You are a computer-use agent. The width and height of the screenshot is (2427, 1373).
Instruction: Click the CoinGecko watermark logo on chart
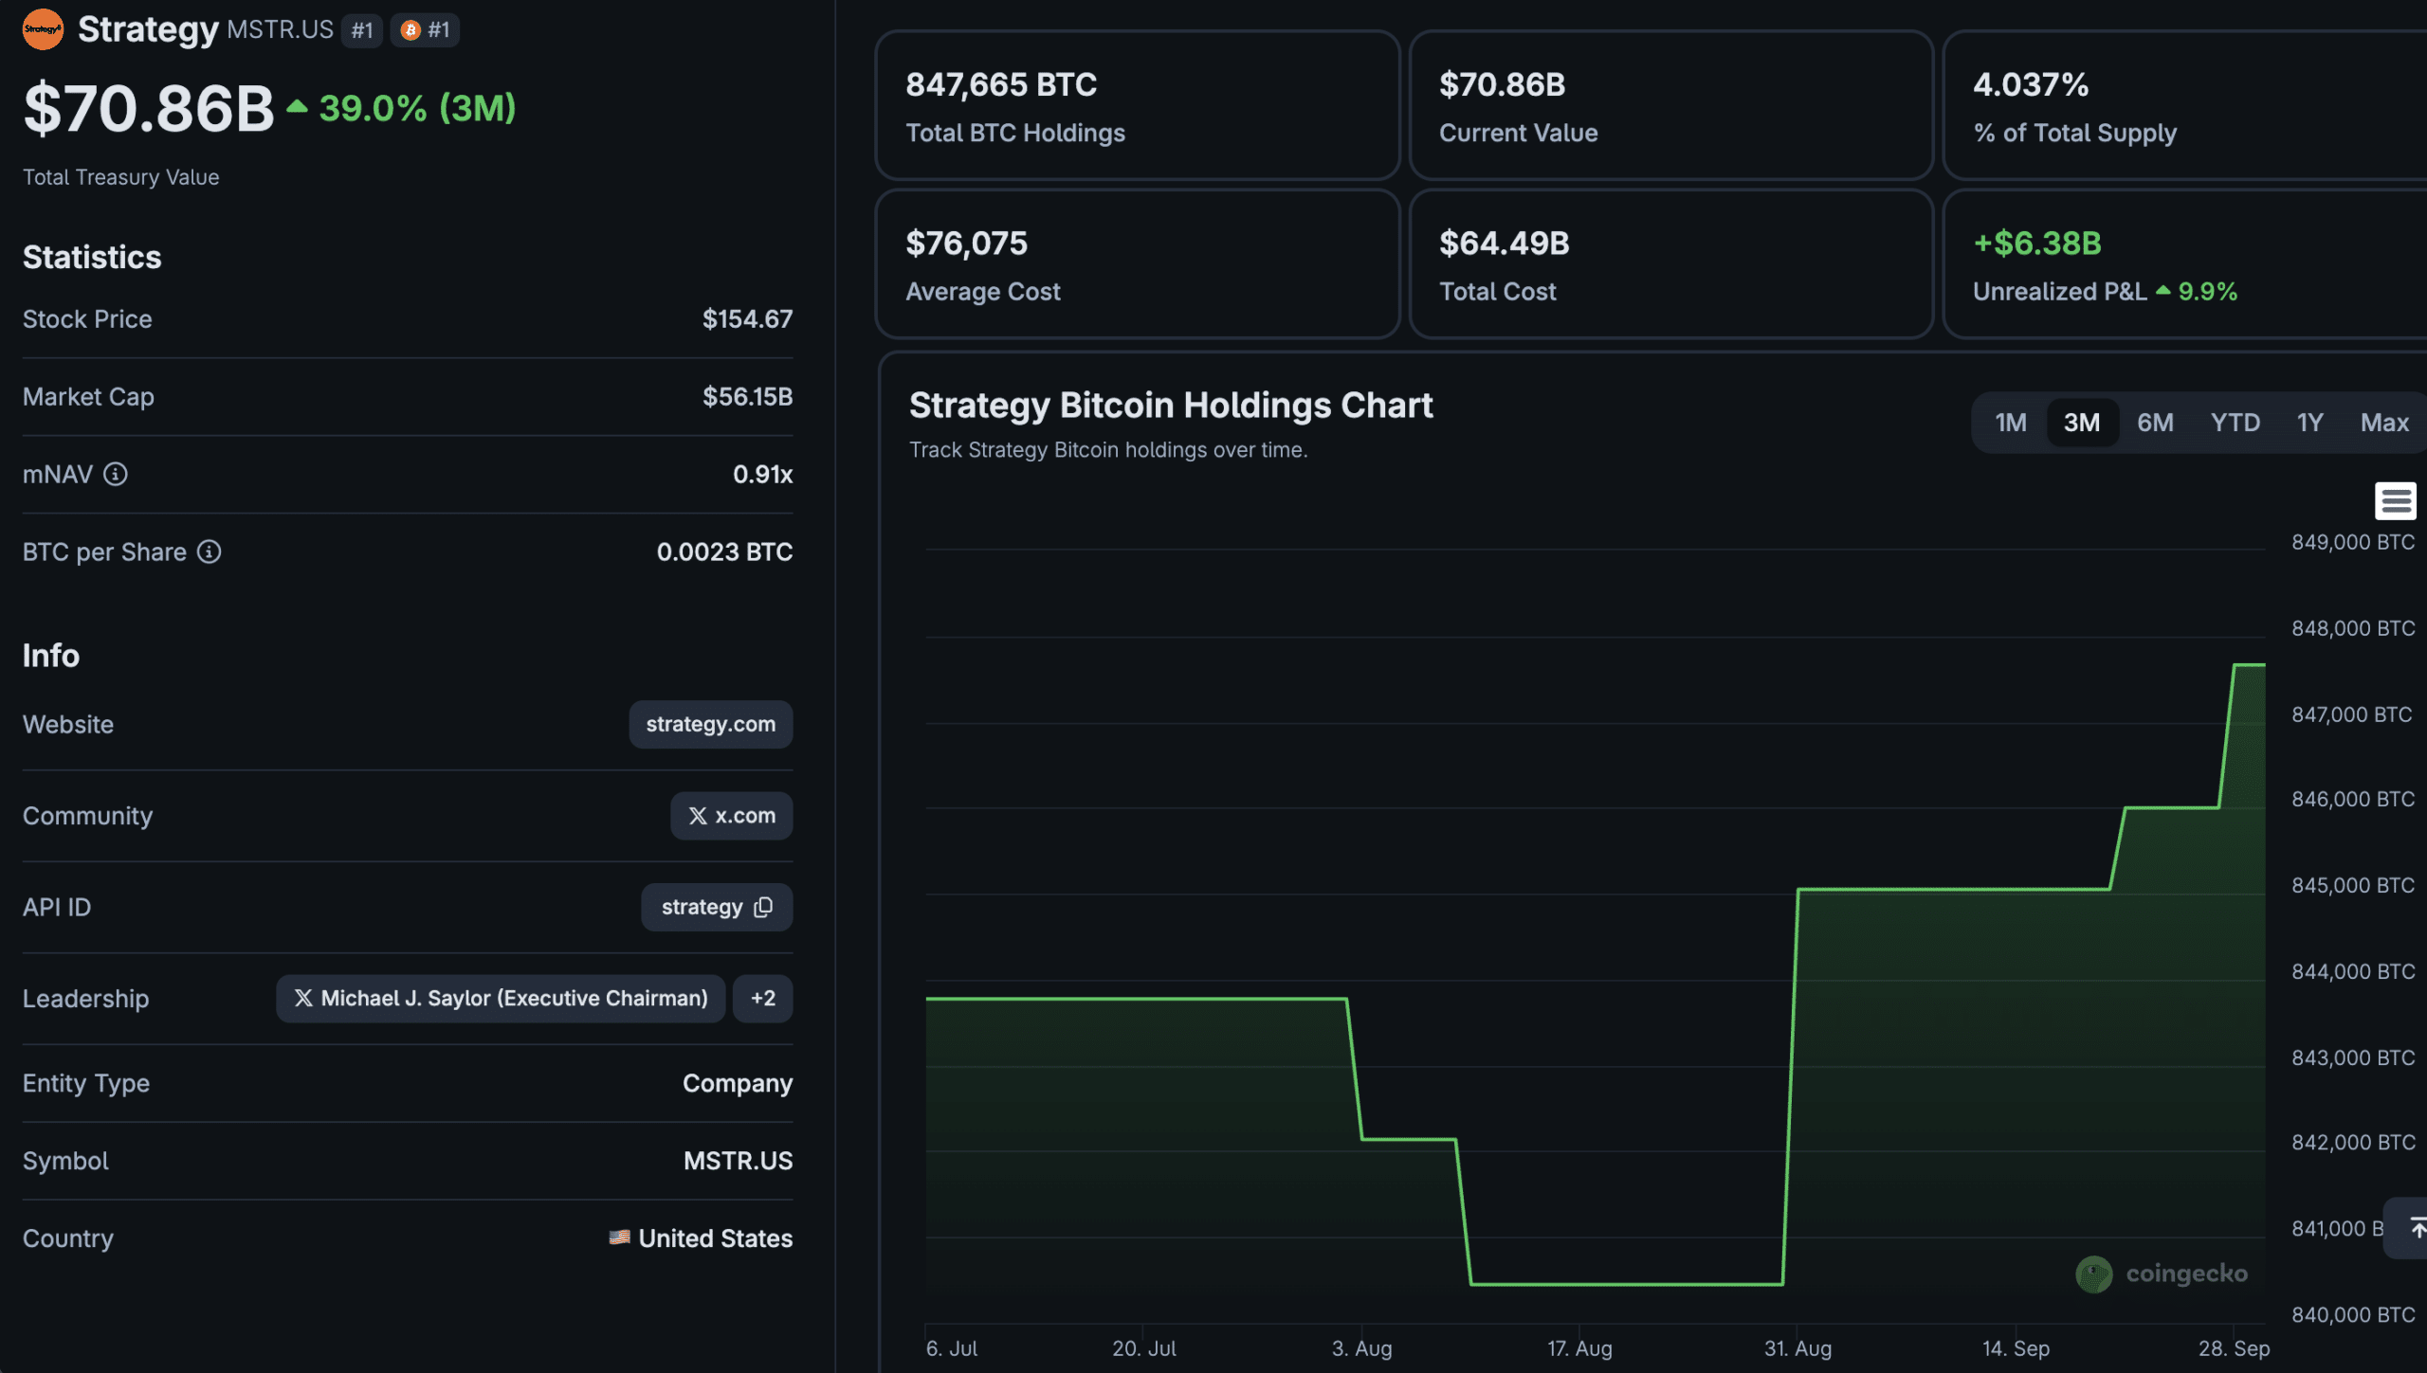(x=2162, y=1274)
